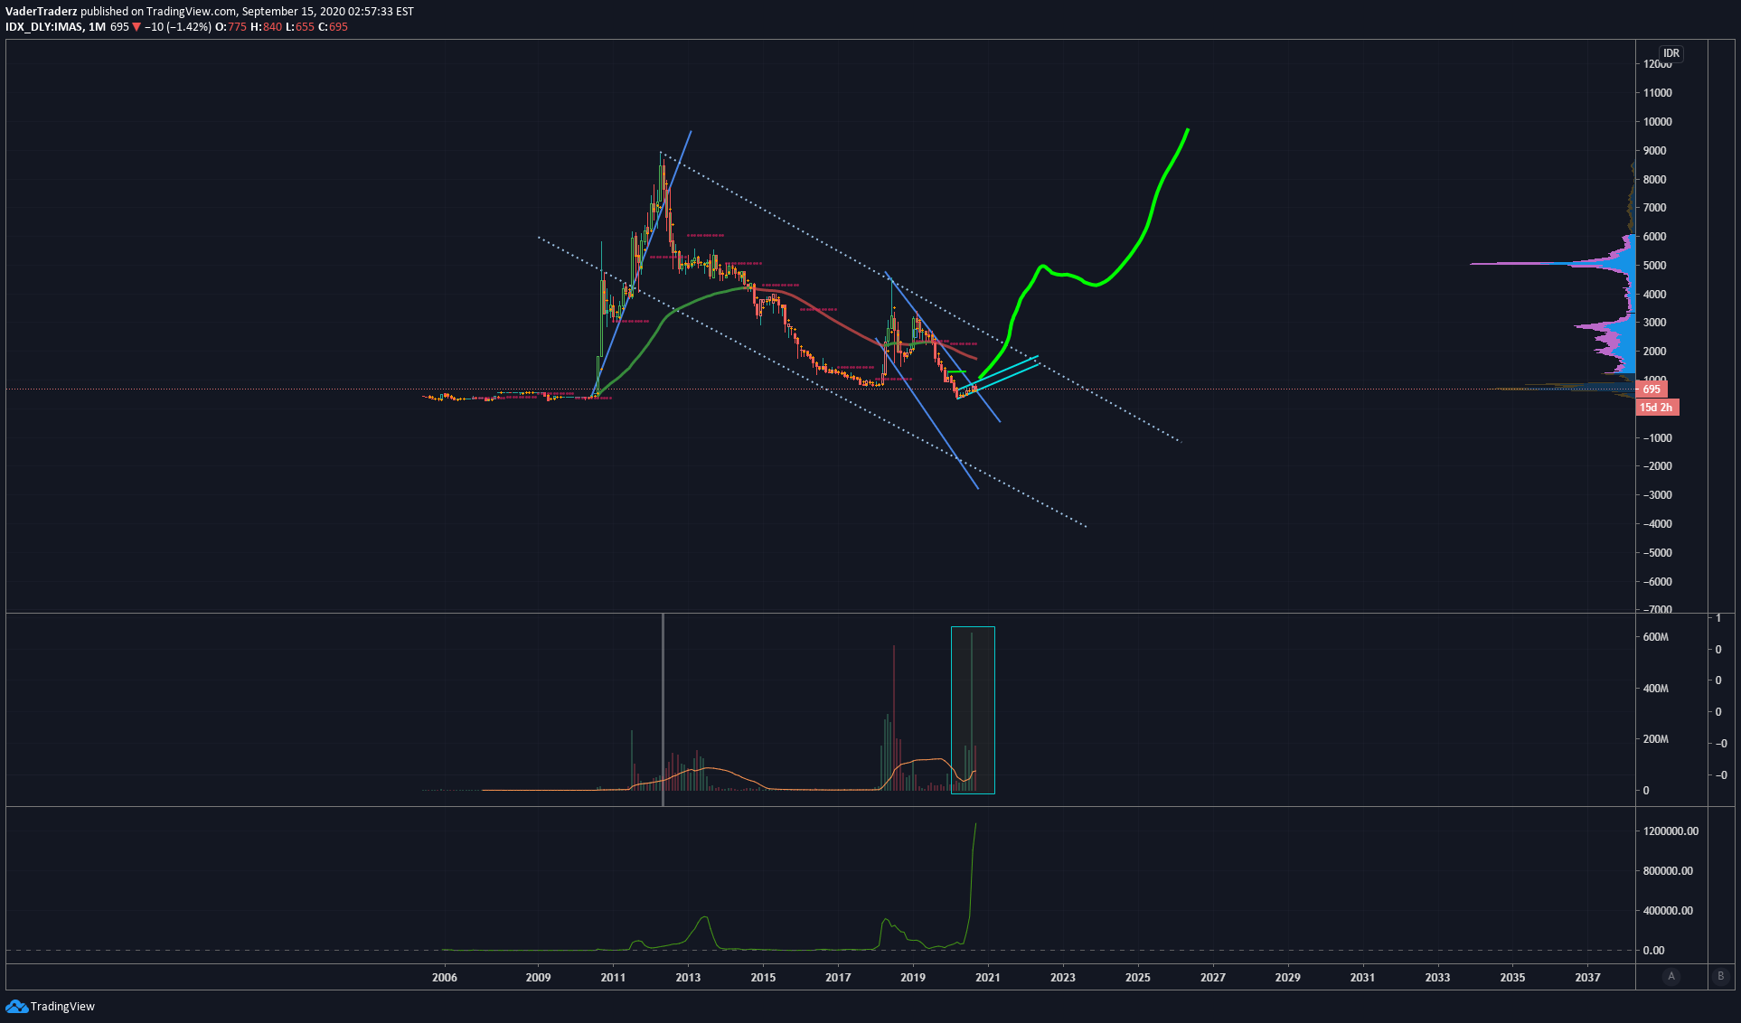1741x1023 pixels.
Task: Click the 10000 price axis label
Action: pyautogui.click(x=1658, y=122)
